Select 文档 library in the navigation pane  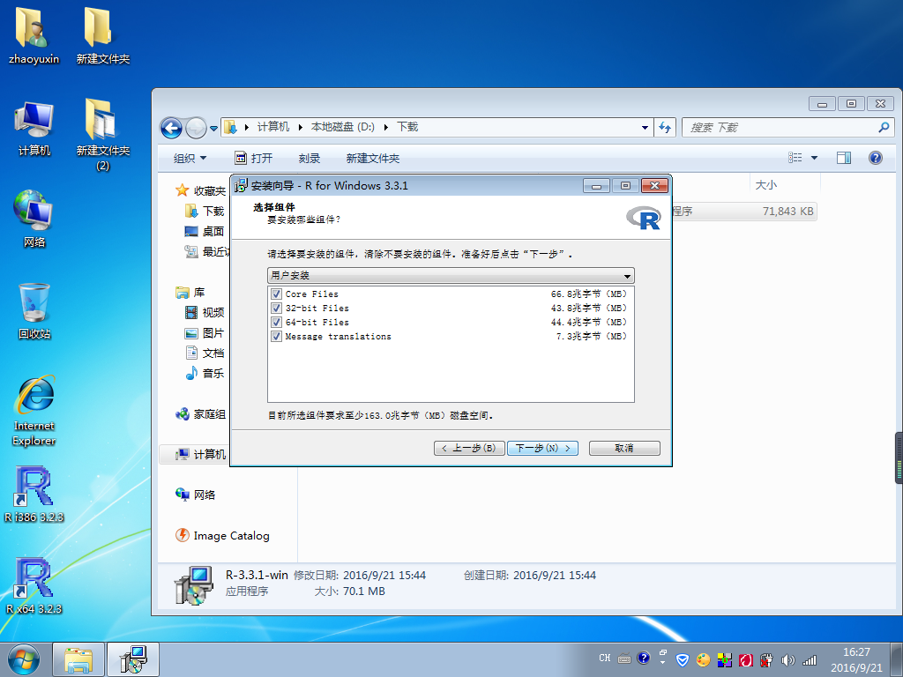coord(205,353)
